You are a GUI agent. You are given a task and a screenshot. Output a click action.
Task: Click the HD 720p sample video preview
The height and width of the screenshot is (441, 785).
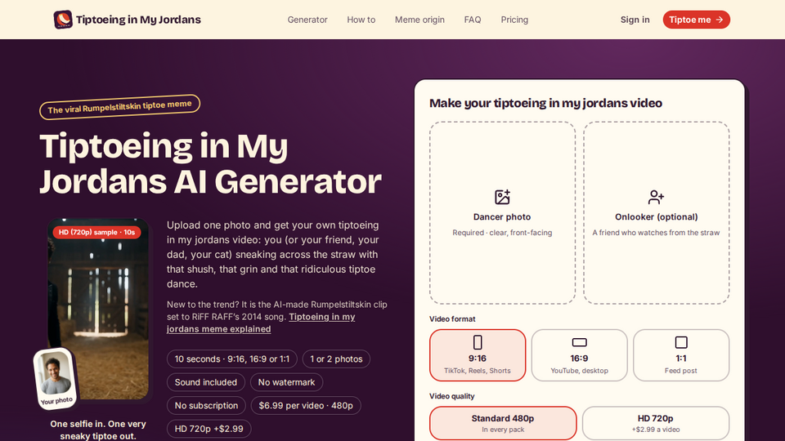98,309
